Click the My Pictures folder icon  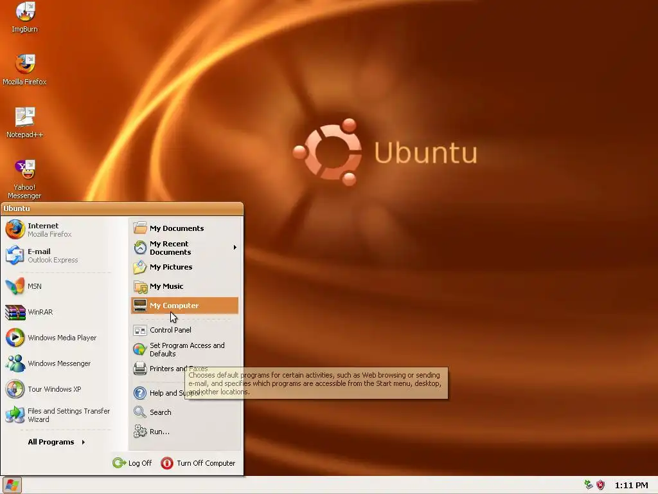pyautogui.click(x=140, y=267)
